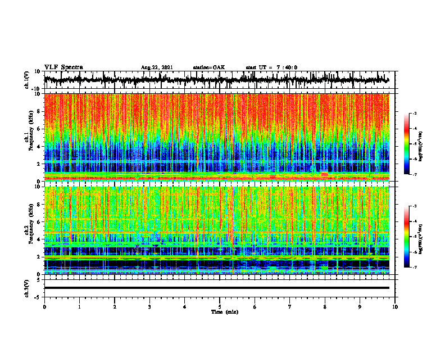Click time axis tick label '2'
Image resolution: width=445 pixels, height=344 pixels.
[x=115, y=307]
